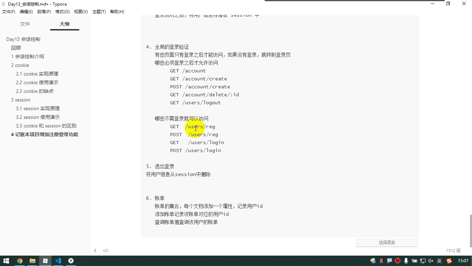Click the Typora taskbar icon
Image resolution: width=472 pixels, height=266 pixels.
(45, 261)
